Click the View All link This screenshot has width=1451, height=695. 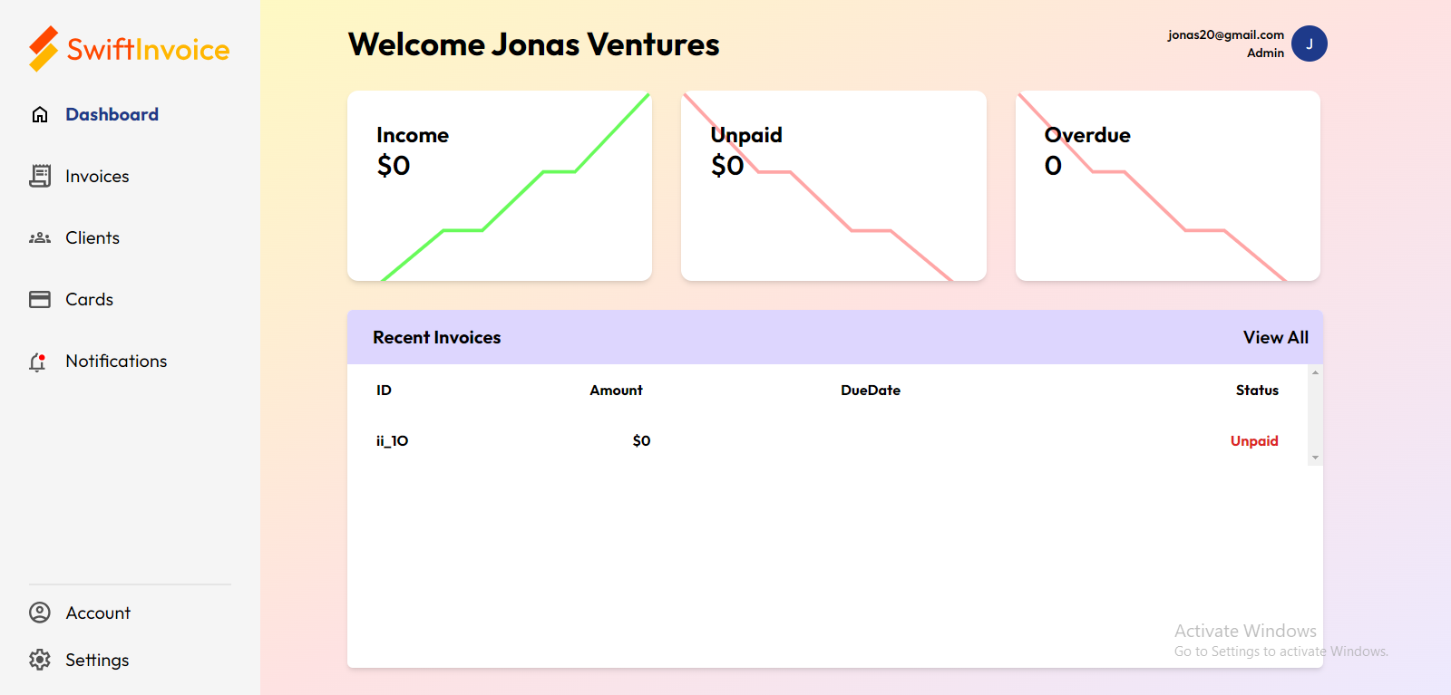1275,337
